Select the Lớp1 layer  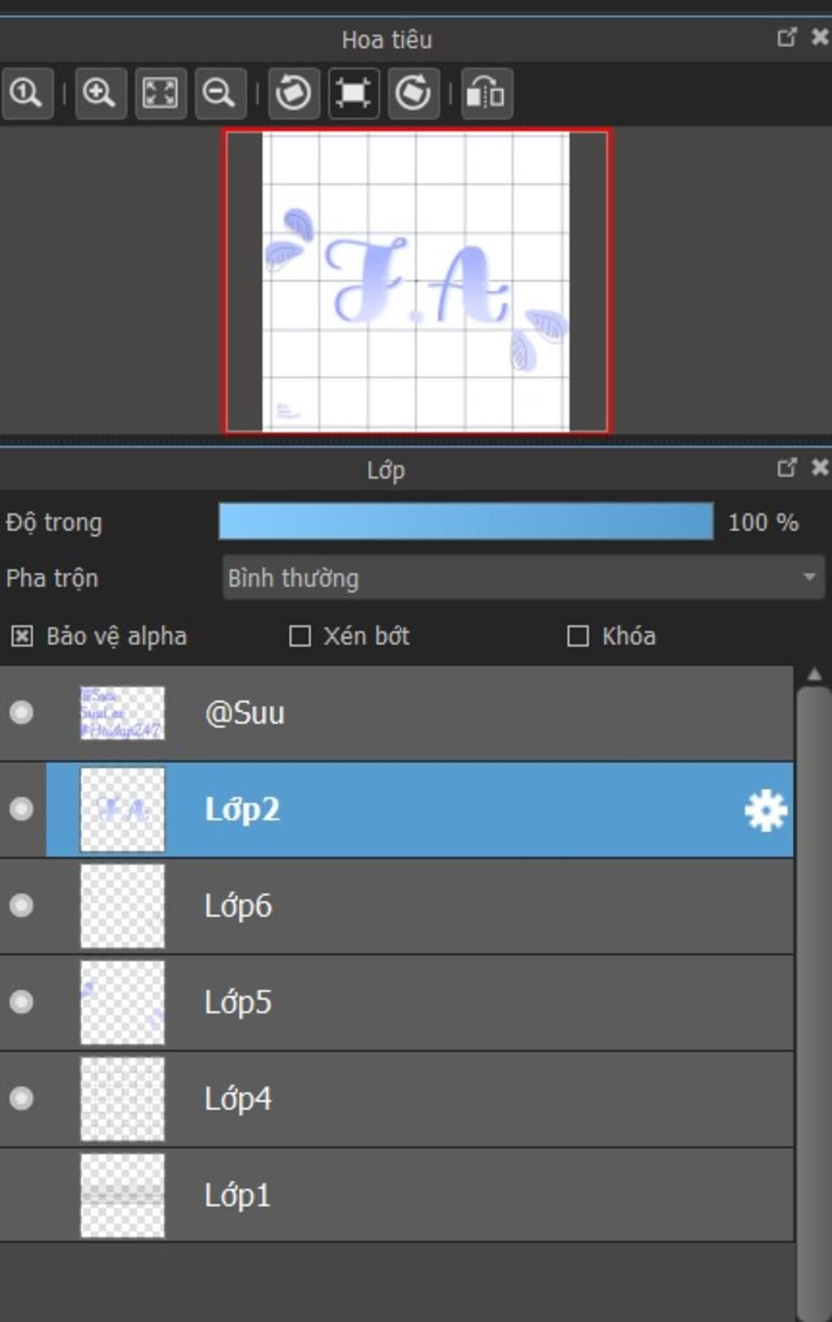[x=396, y=1195]
